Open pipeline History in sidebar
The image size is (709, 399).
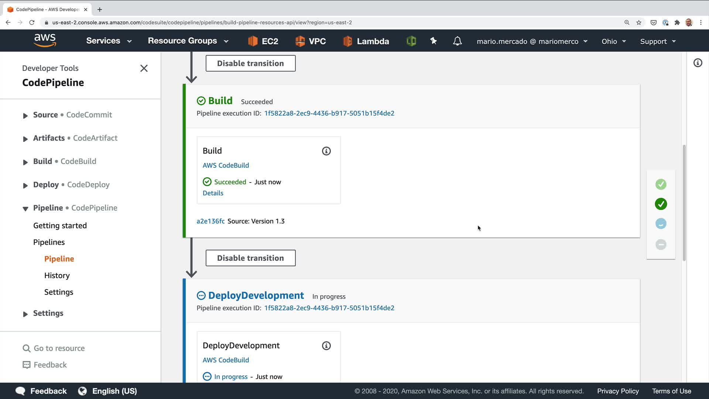click(57, 276)
